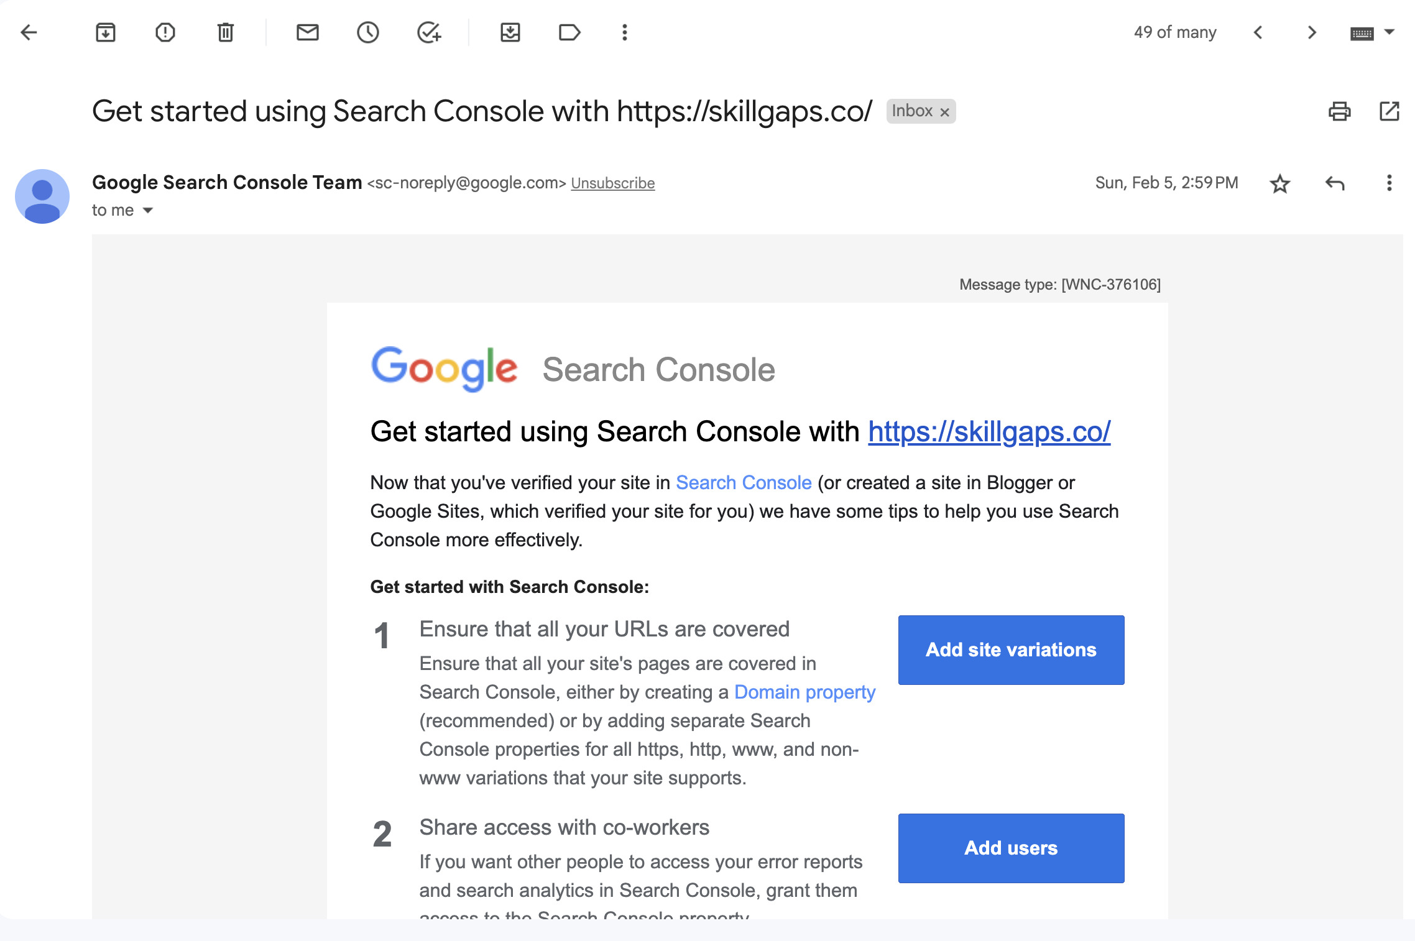Open toolbar More options menu

click(625, 32)
